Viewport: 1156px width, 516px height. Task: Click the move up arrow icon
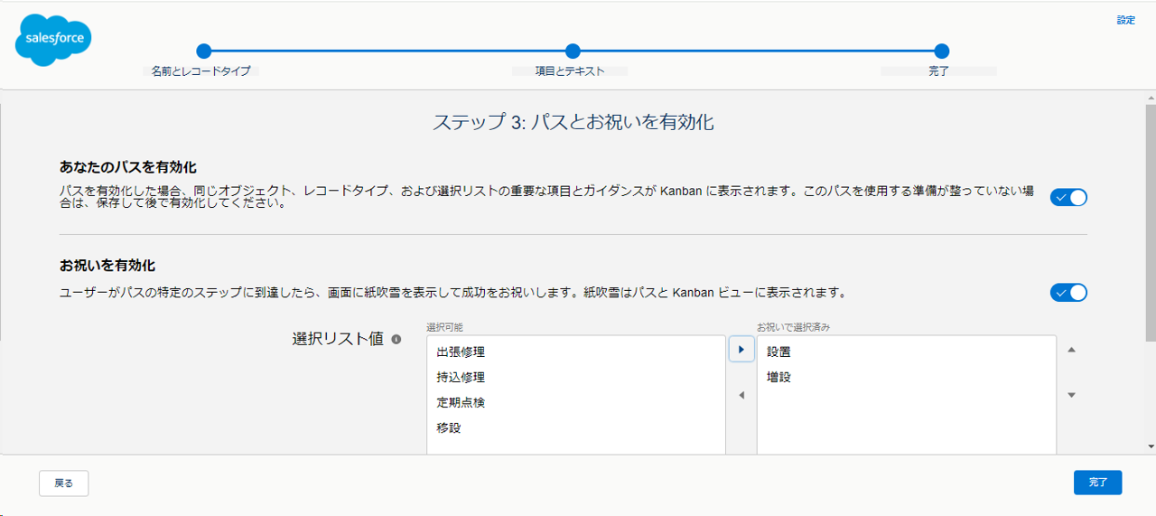(x=1071, y=349)
